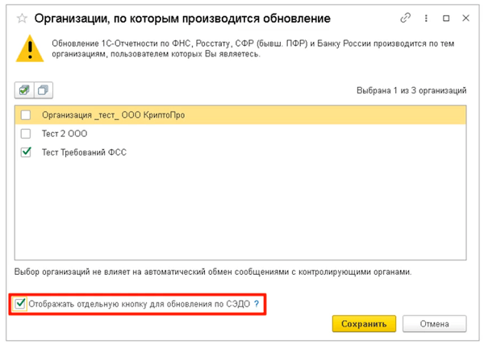Click the title Организации, по которым производится обновление
Viewport: 484px width, 345px height.
182,19
